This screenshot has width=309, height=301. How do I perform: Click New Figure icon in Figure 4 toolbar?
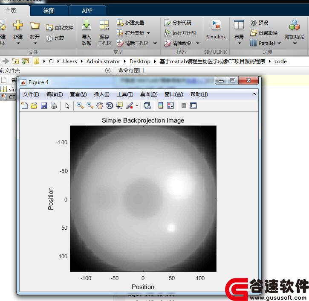(24, 105)
